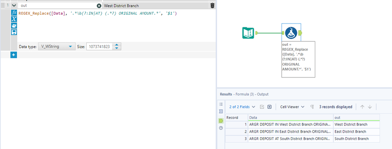This screenshot has height=149, width=392.
Task: Select record number 2 row cell
Action: [x=237, y=131]
